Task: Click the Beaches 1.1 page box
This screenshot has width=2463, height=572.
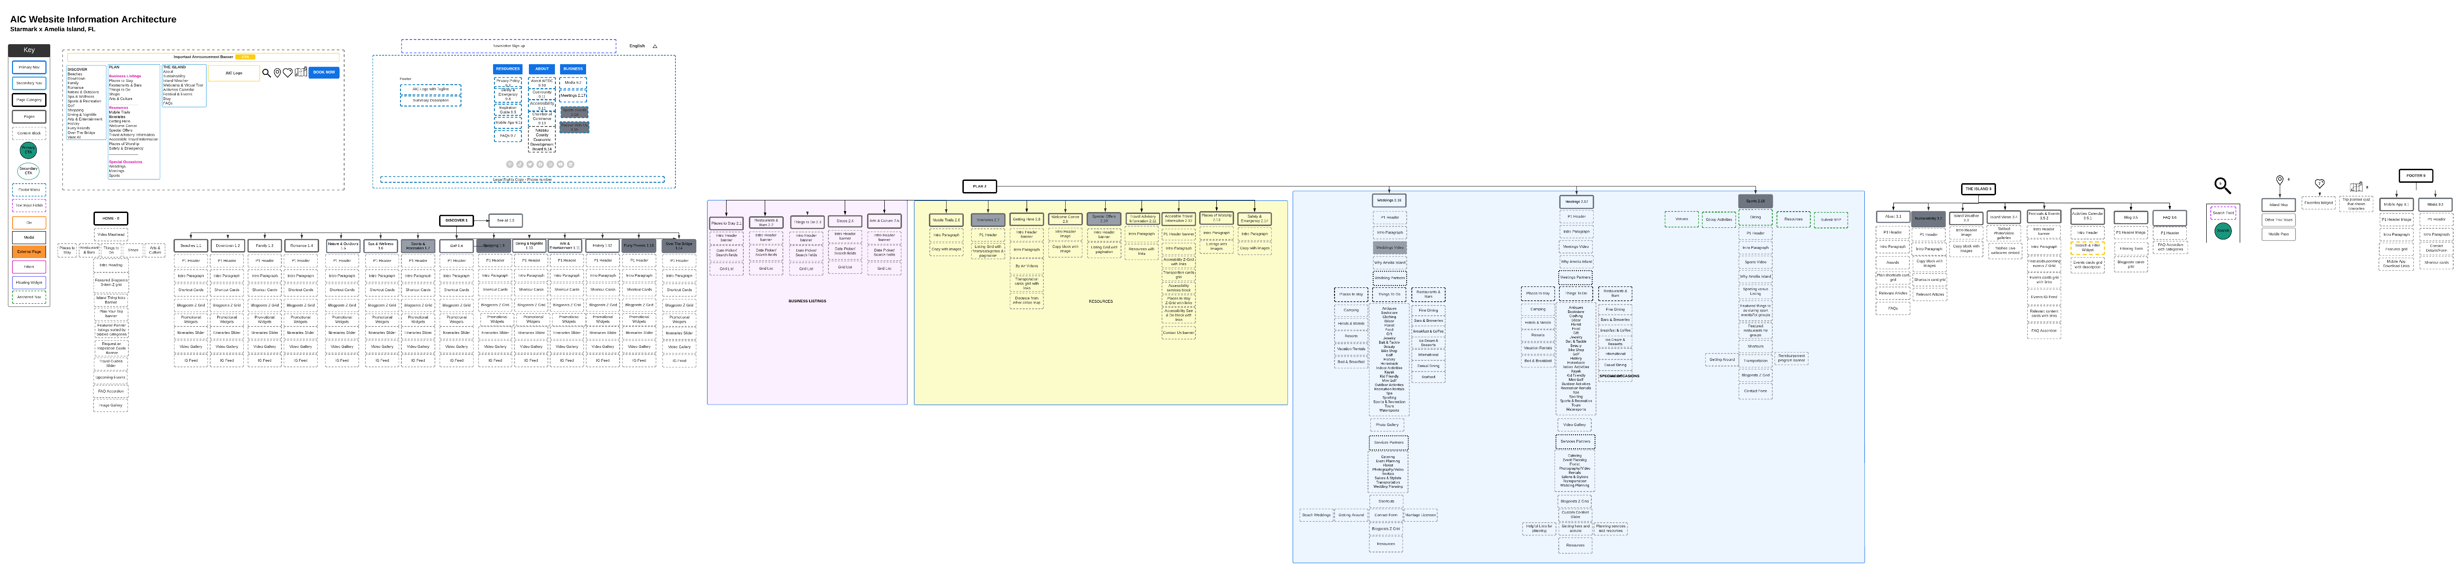Action: point(190,246)
